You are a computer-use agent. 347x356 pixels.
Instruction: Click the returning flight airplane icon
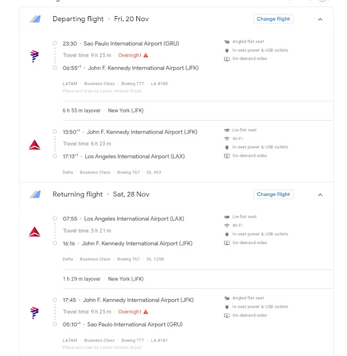(36, 194)
